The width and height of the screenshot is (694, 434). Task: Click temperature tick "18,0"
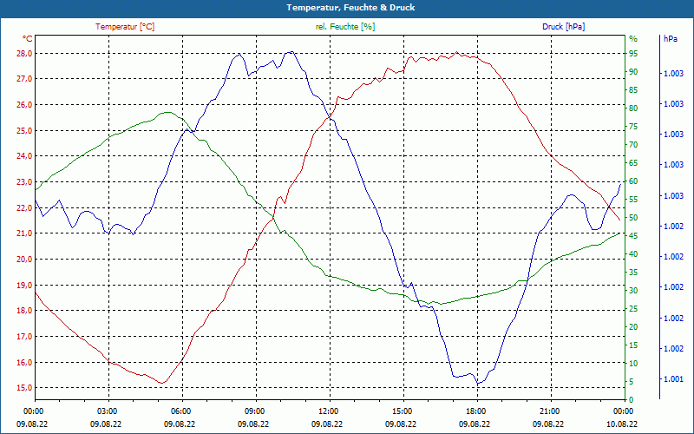coord(24,311)
